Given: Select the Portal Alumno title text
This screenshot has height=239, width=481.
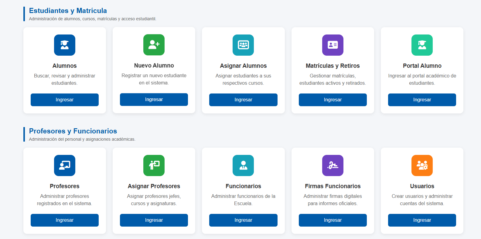Looking at the screenshot, I should (422, 66).
